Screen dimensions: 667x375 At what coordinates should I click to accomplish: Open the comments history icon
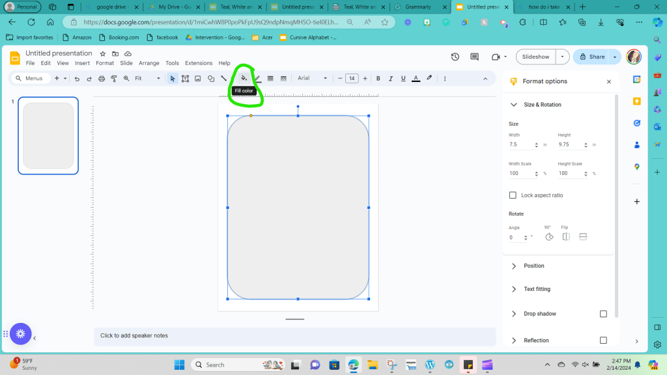click(474, 57)
